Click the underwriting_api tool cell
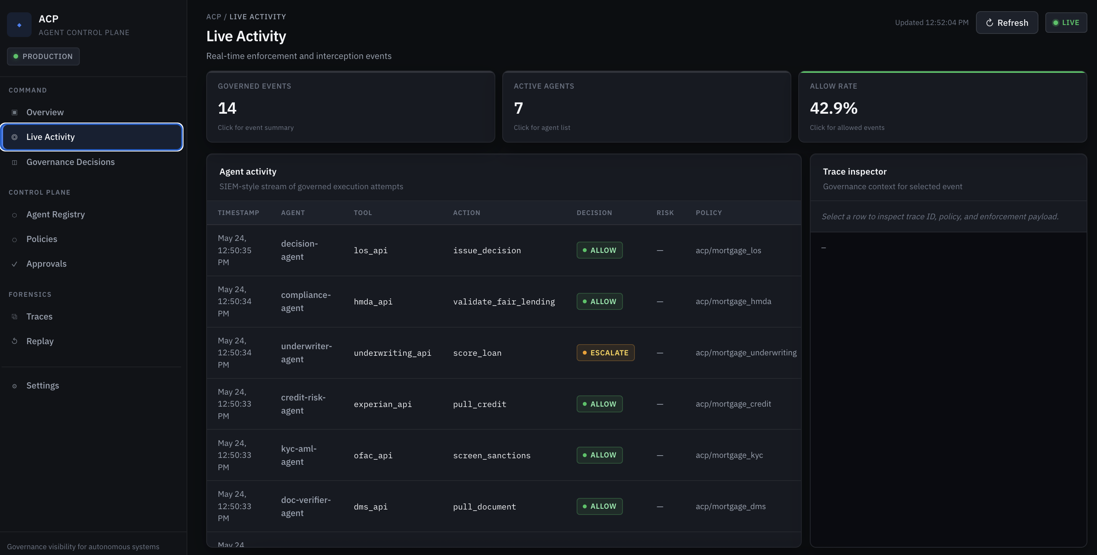 [392, 353]
